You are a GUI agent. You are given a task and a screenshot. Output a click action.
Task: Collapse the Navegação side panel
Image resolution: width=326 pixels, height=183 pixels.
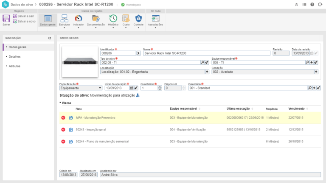(50, 38)
